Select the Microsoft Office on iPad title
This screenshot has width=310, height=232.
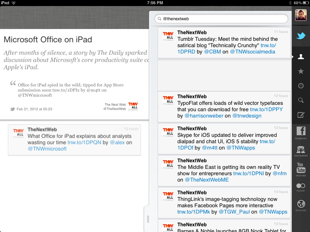[x=48, y=40]
